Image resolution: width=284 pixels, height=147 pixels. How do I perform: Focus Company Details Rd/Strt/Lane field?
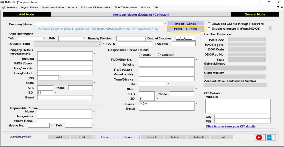tap(65, 63)
